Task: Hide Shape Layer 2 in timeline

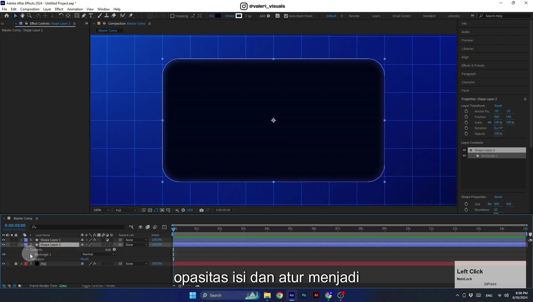Action: click(4, 245)
